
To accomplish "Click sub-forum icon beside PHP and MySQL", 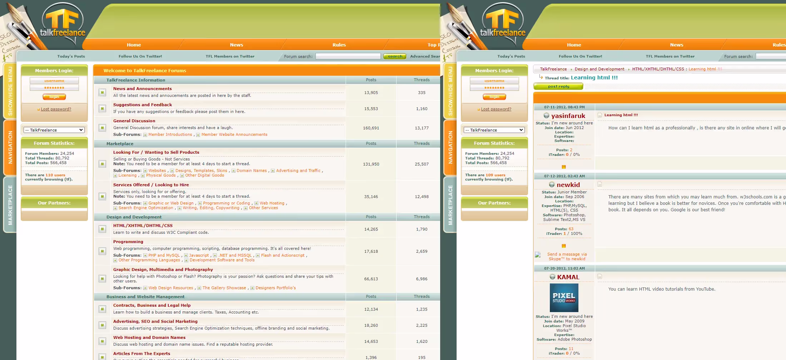I will (x=145, y=256).
